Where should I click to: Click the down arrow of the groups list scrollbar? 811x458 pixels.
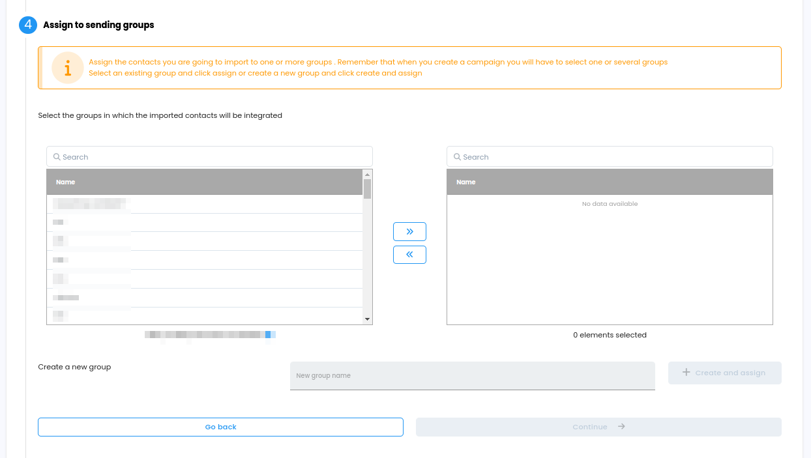[367, 319]
